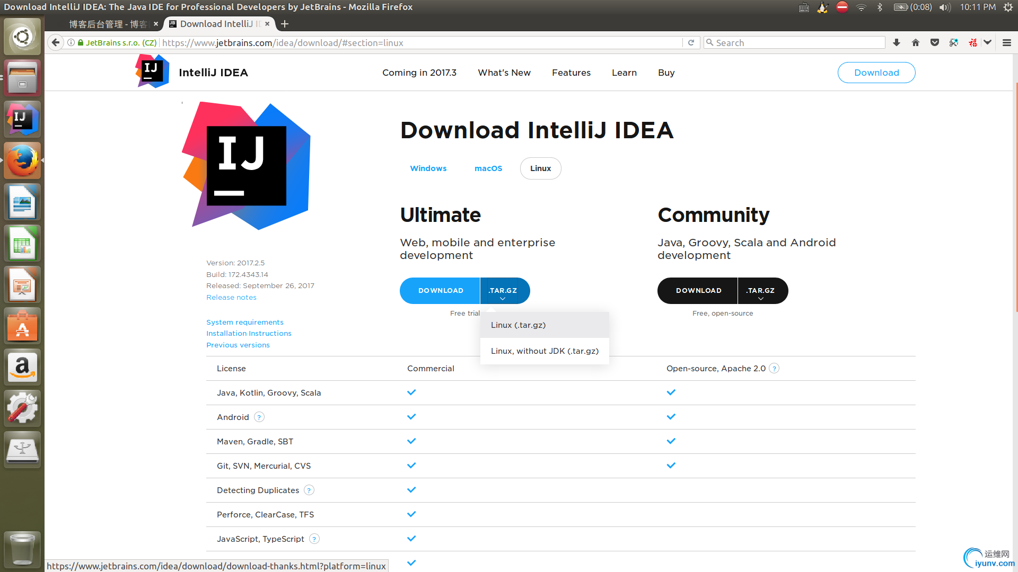Click blue Ultimate DOWNLOAD button
Image resolution: width=1018 pixels, height=572 pixels.
click(440, 291)
